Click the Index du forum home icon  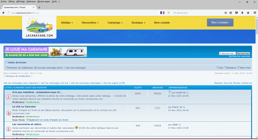[x=6, y=63]
